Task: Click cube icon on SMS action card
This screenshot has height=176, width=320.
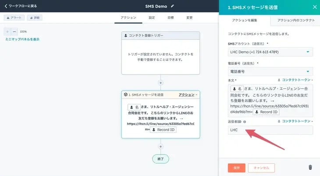Action: click(x=125, y=95)
